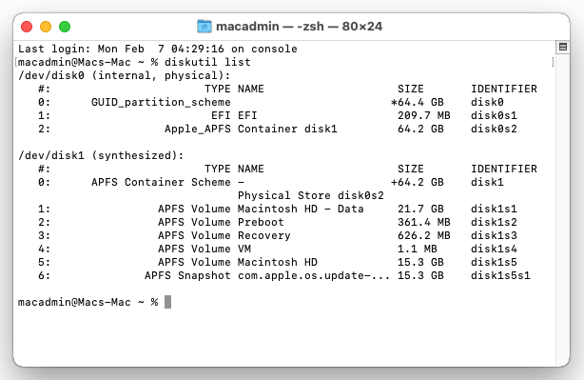Click the /dev/disk1 (synthesized) header line
584x380 pixels.
coord(101,155)
